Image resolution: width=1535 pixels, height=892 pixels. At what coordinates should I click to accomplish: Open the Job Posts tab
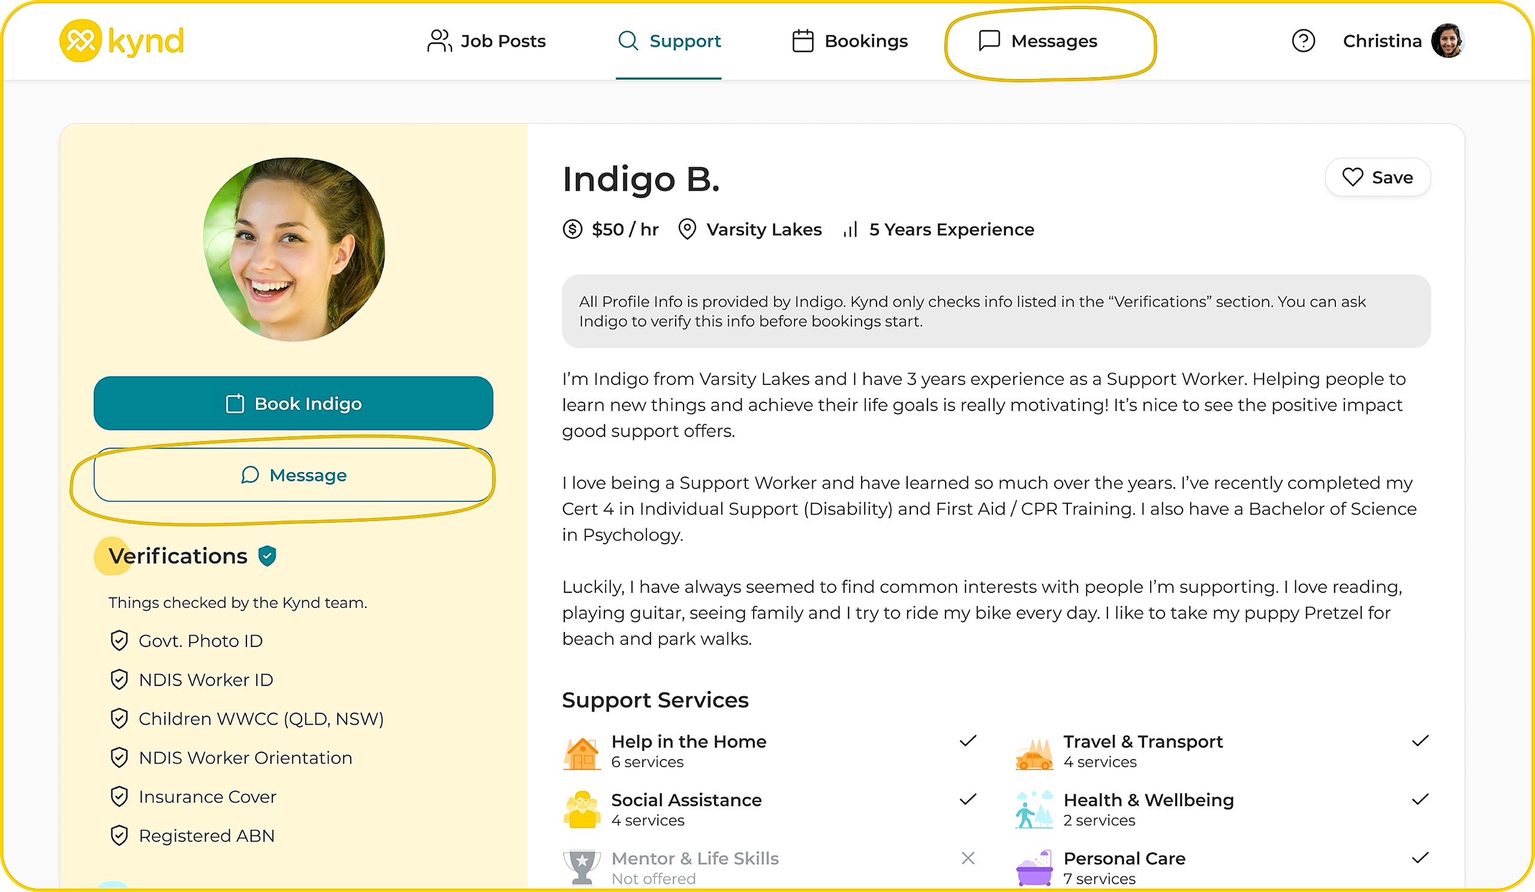click(x=486, y=41)
